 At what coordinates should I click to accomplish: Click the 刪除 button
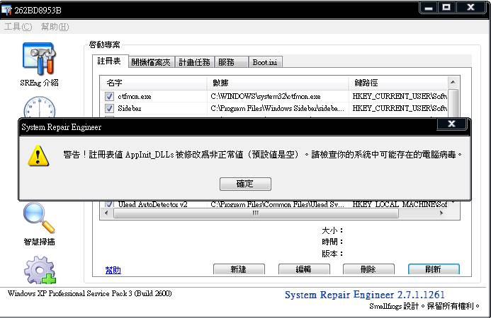(368, 269)
